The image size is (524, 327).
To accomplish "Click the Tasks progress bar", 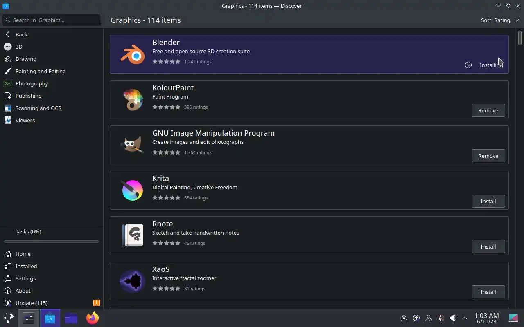I will (x=52, y=242).
